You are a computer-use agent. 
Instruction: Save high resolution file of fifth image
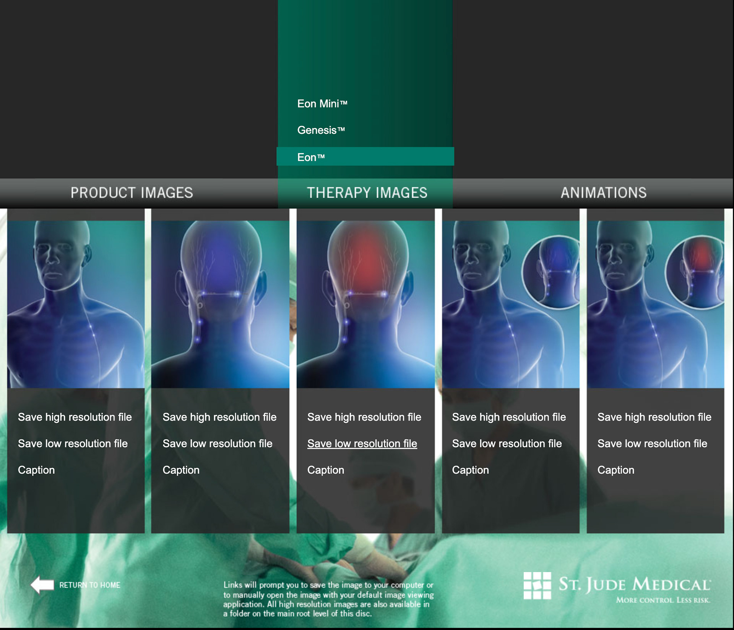point(654,417)
